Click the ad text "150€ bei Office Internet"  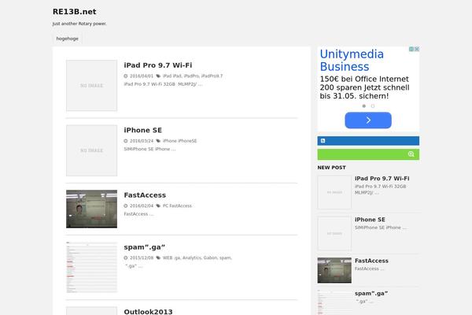tap(364, 79)
